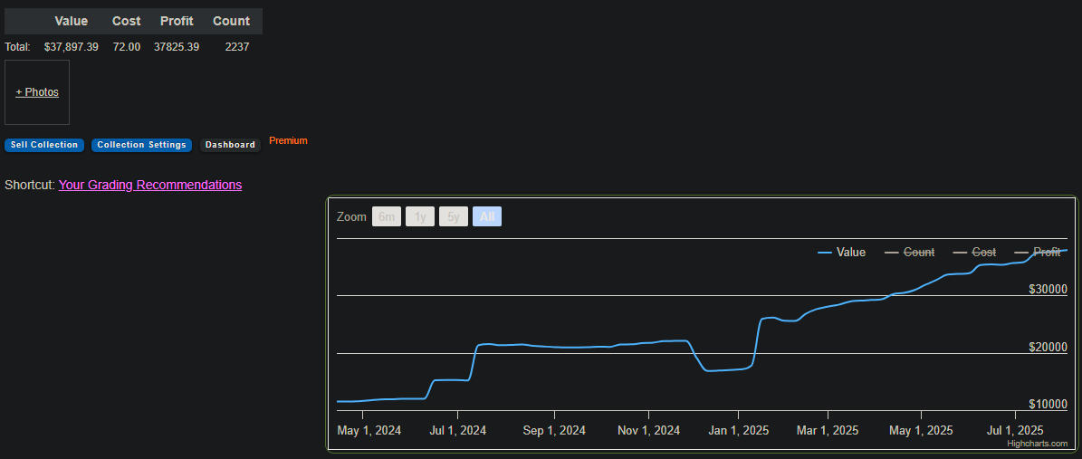The width and height of the screenshot is (1082, 459).
Task: Click the Value column header
Action: (x=71, y=22)
